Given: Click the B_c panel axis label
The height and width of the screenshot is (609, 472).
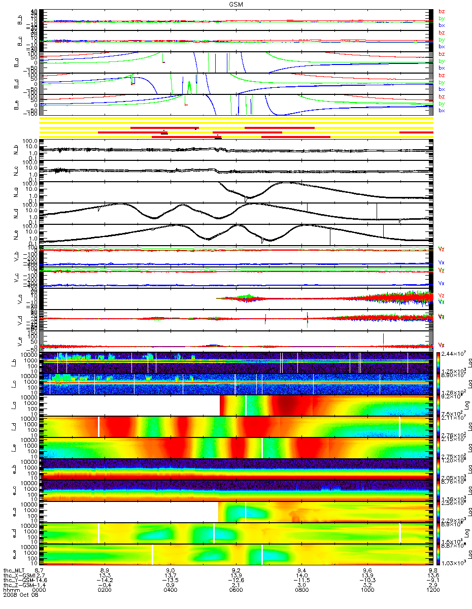Looking at the screenshot, I should pos(21,41).
